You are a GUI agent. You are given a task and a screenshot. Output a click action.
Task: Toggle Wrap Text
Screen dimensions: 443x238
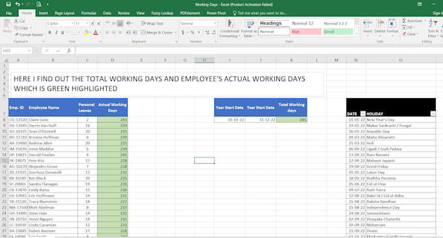(x=152, y=23)
